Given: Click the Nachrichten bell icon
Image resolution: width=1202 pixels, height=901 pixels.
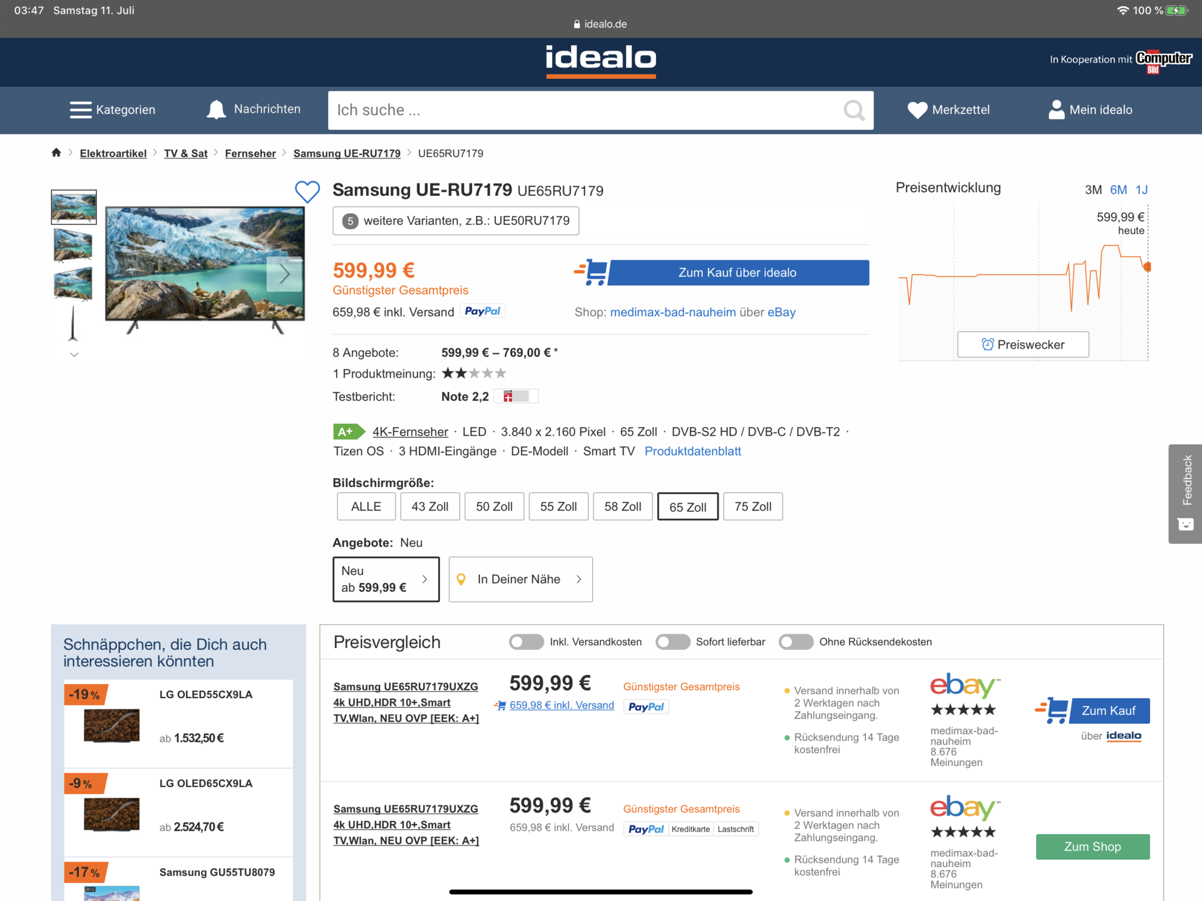Looking at the screenshot, I should [216, 110].
